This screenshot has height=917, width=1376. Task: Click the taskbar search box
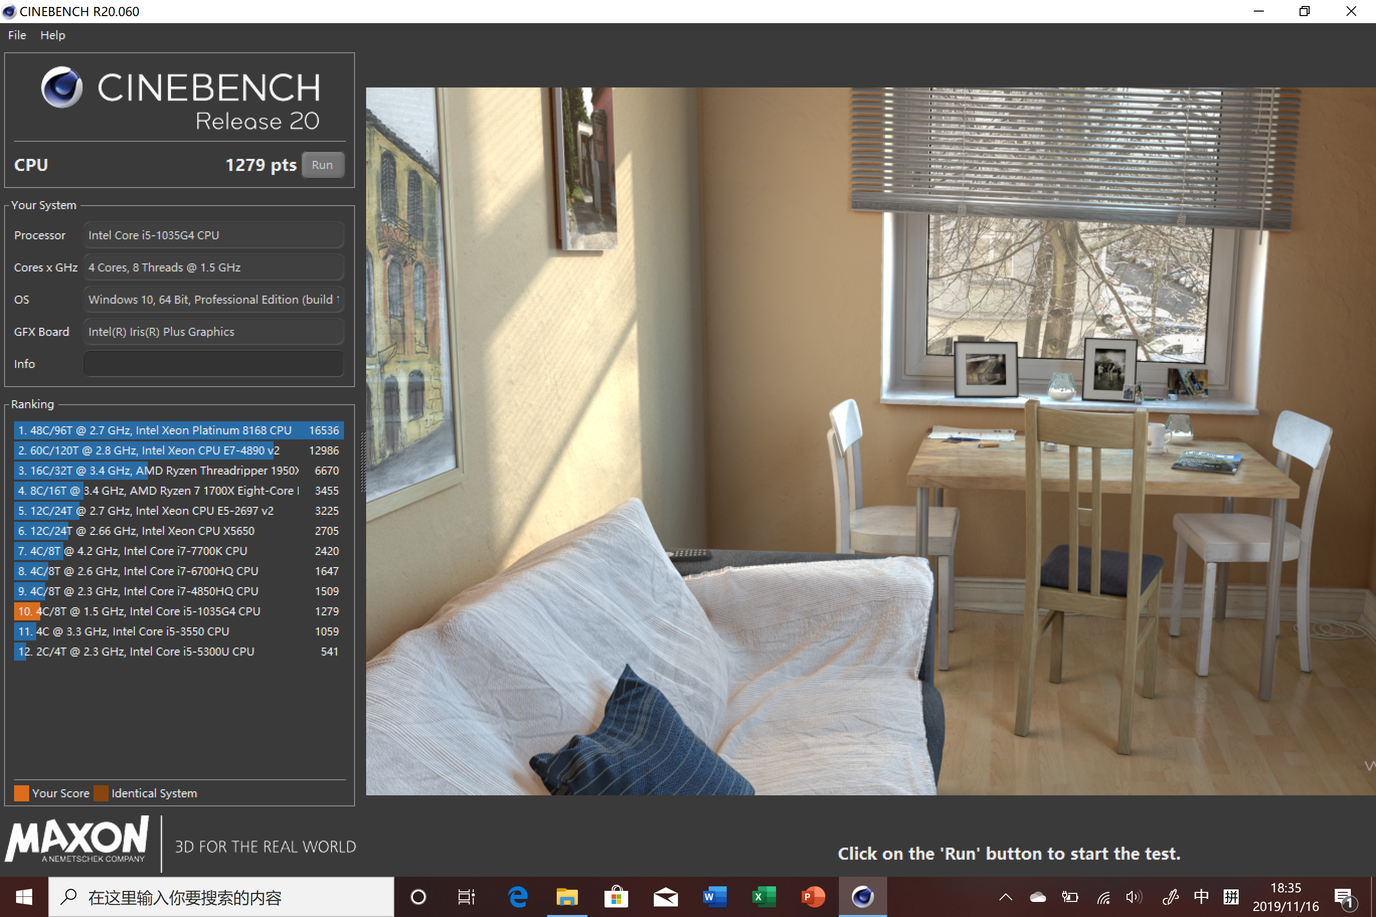[x=221, y=896]
